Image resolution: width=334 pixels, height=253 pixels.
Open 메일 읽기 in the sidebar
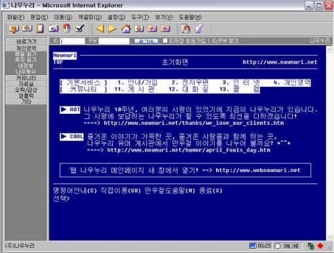click(x=26, y=54)
